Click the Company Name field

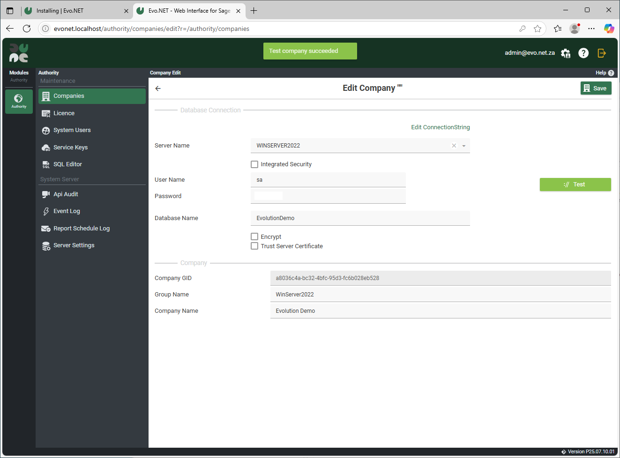point(441,311)
